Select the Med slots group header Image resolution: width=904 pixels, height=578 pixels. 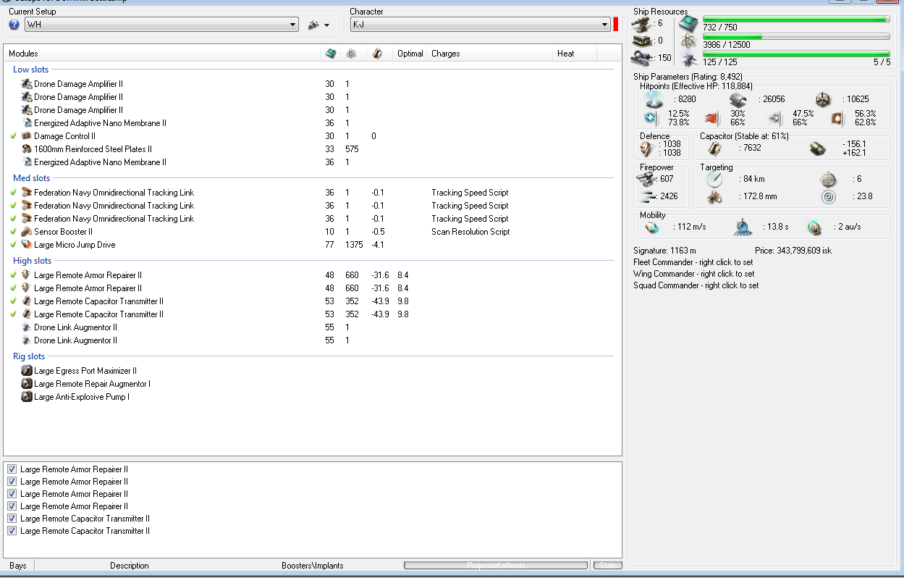(32, 178)
